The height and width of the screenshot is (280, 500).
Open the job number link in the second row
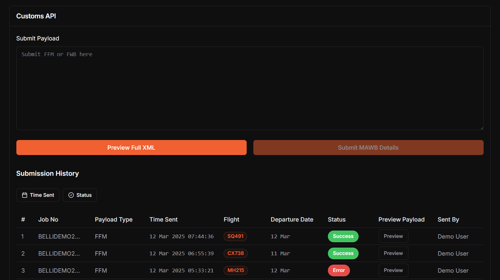(59, 253)
